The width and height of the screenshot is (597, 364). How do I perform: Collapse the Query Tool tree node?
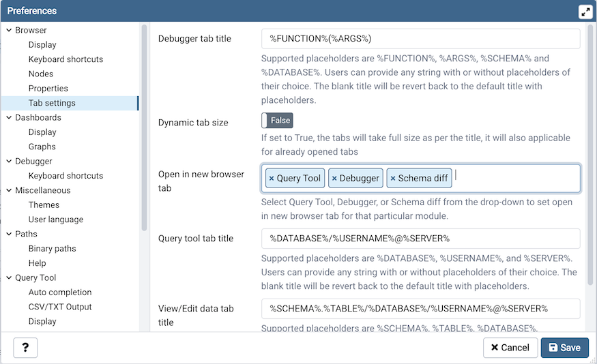coord(9,277)
